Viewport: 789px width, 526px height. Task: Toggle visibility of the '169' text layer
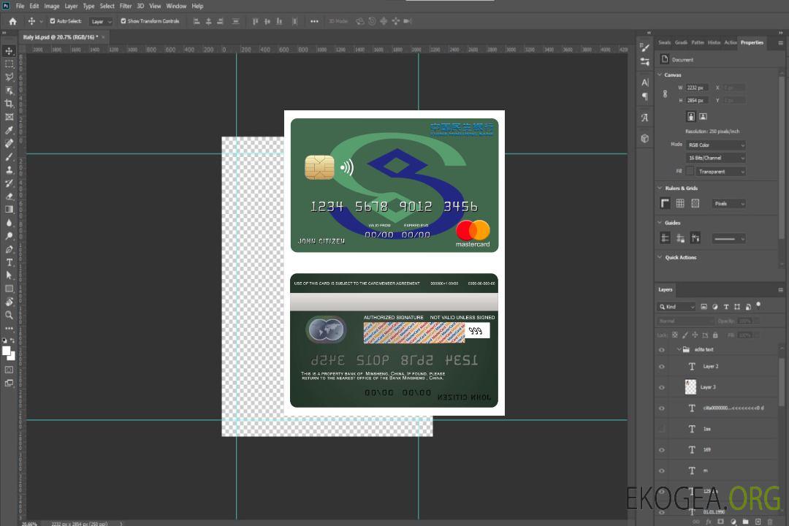662,450
